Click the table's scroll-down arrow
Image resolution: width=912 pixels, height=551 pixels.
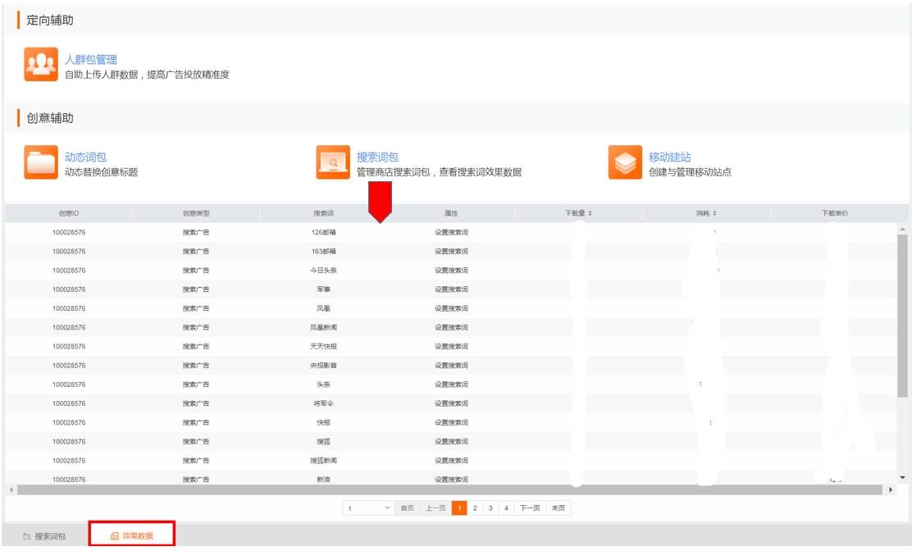tap(904, 478)
